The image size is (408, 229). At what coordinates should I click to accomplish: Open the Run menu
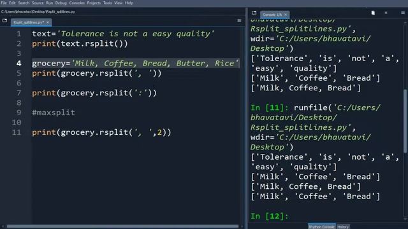point(50,3)
